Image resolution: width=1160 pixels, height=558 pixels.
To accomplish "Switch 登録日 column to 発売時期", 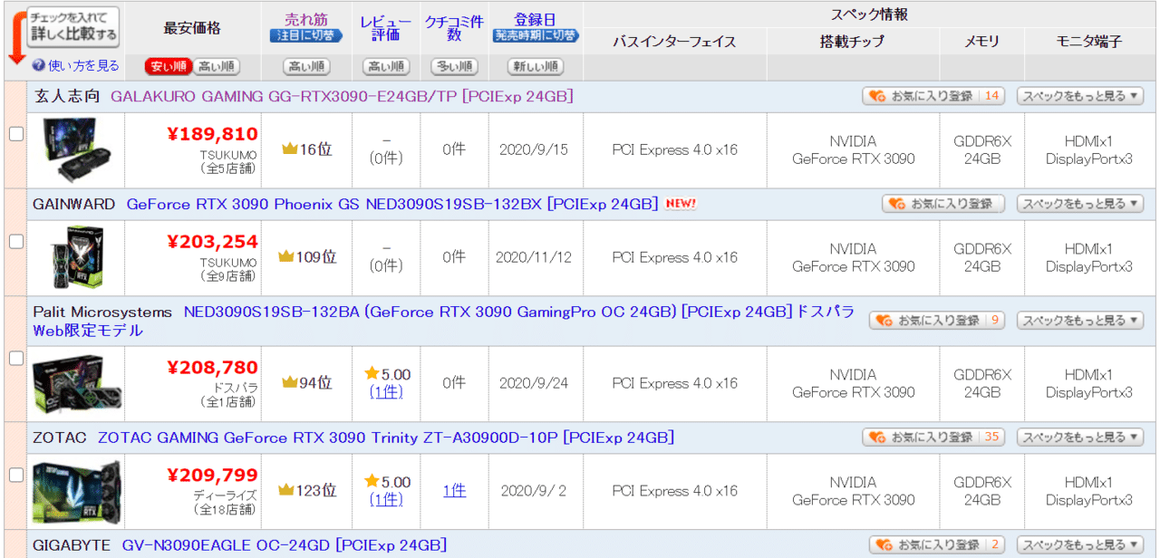I will coord(536,36).
